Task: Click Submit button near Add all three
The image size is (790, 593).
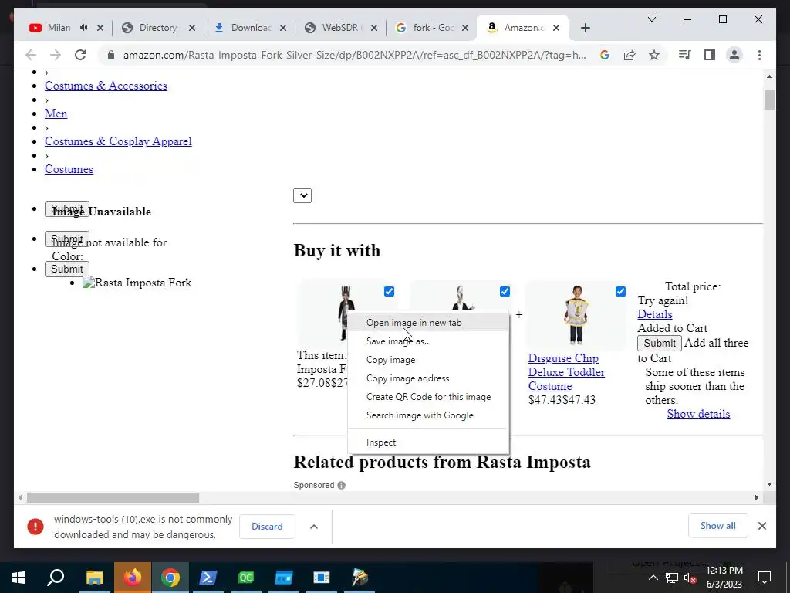Action: pyautogui.click(x=660, y=344)
